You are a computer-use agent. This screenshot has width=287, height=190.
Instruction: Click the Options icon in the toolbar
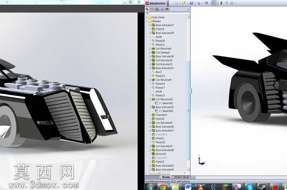232,3
